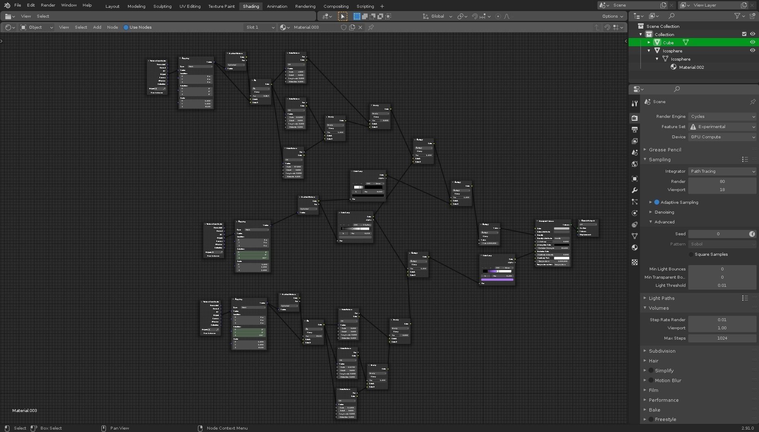Click the outliner filter funnel icon

pyautogui.click(x=737, y=16)
